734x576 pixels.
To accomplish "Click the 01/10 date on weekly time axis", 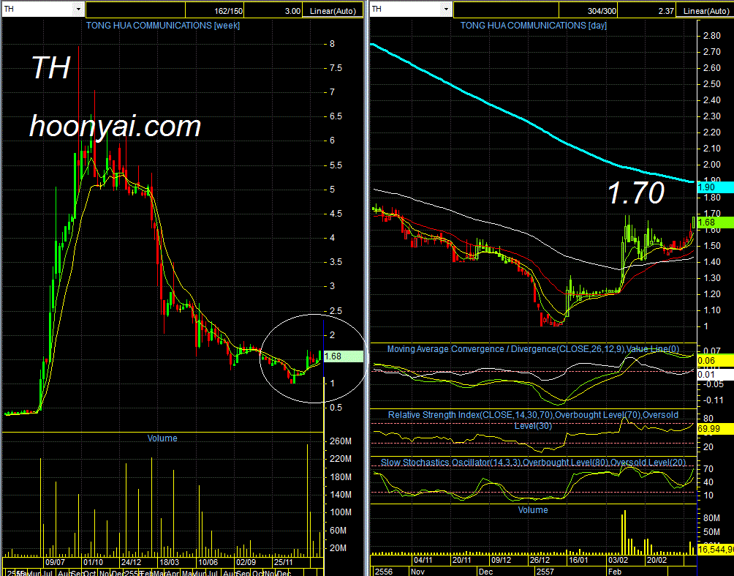I will coord(93,562).
